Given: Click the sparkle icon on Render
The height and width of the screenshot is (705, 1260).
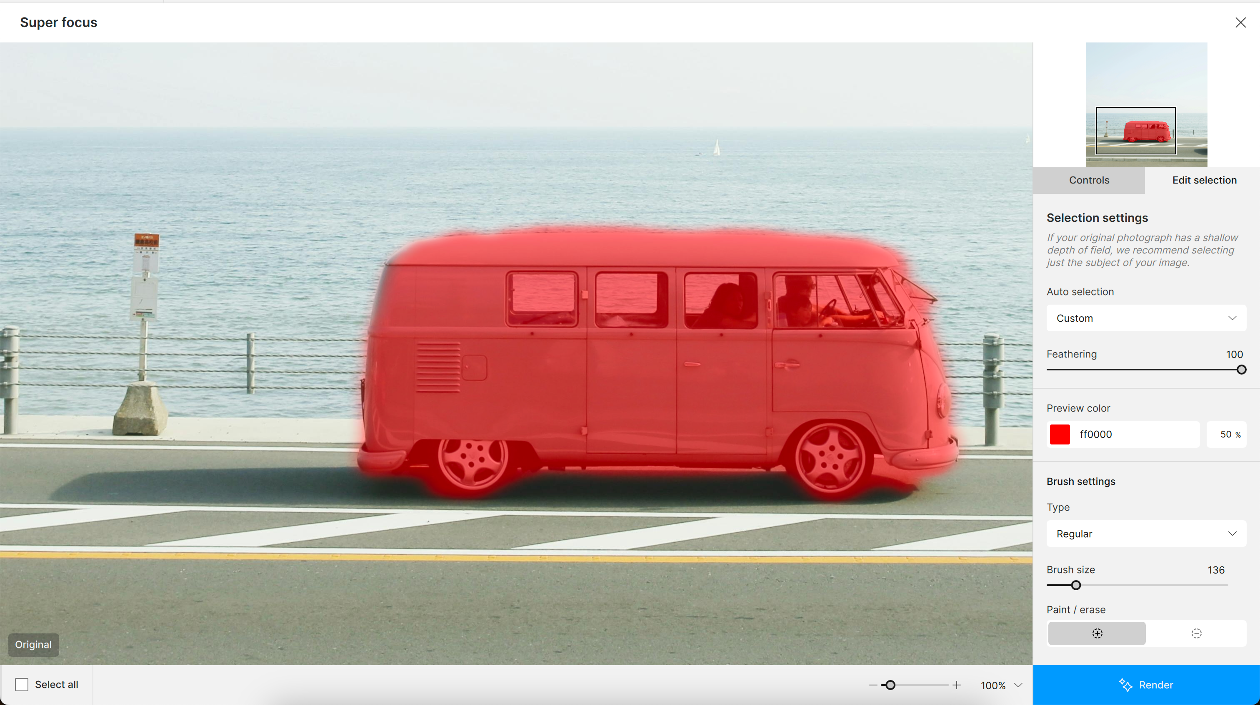Looking at the screenshot, I should [1125, 685].
